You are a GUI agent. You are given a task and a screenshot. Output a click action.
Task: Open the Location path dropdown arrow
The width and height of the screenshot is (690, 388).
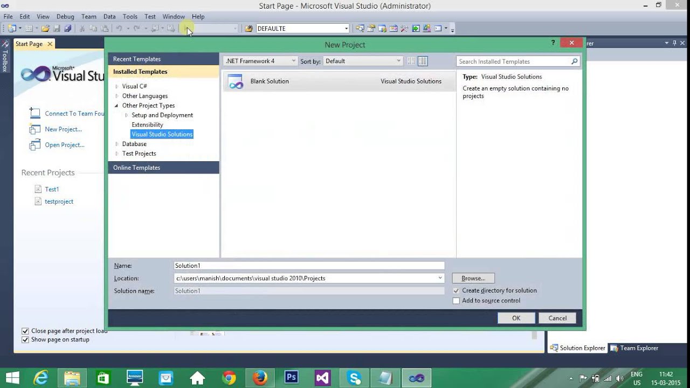(440, 278)
